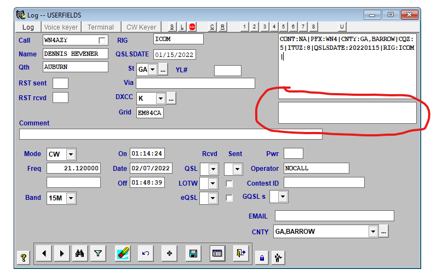Click the binoculars search icon
This screenshot has width=437, height=276.
pos(79,254)
